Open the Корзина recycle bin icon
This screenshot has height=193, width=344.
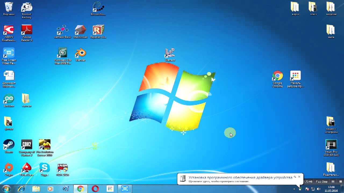9,9
